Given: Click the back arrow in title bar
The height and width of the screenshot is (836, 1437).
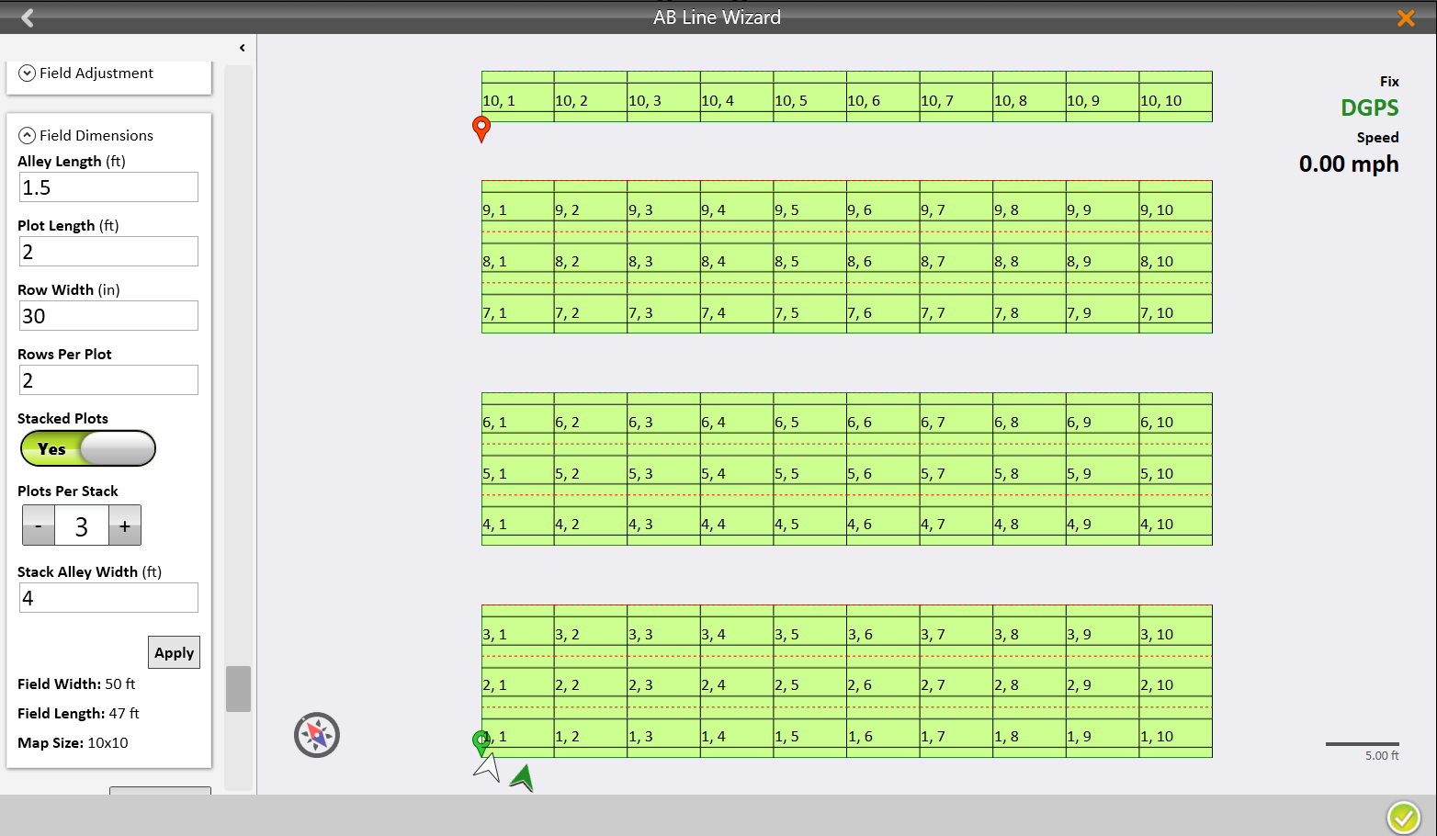Looking at the screenshot, I should click(27, 17).
